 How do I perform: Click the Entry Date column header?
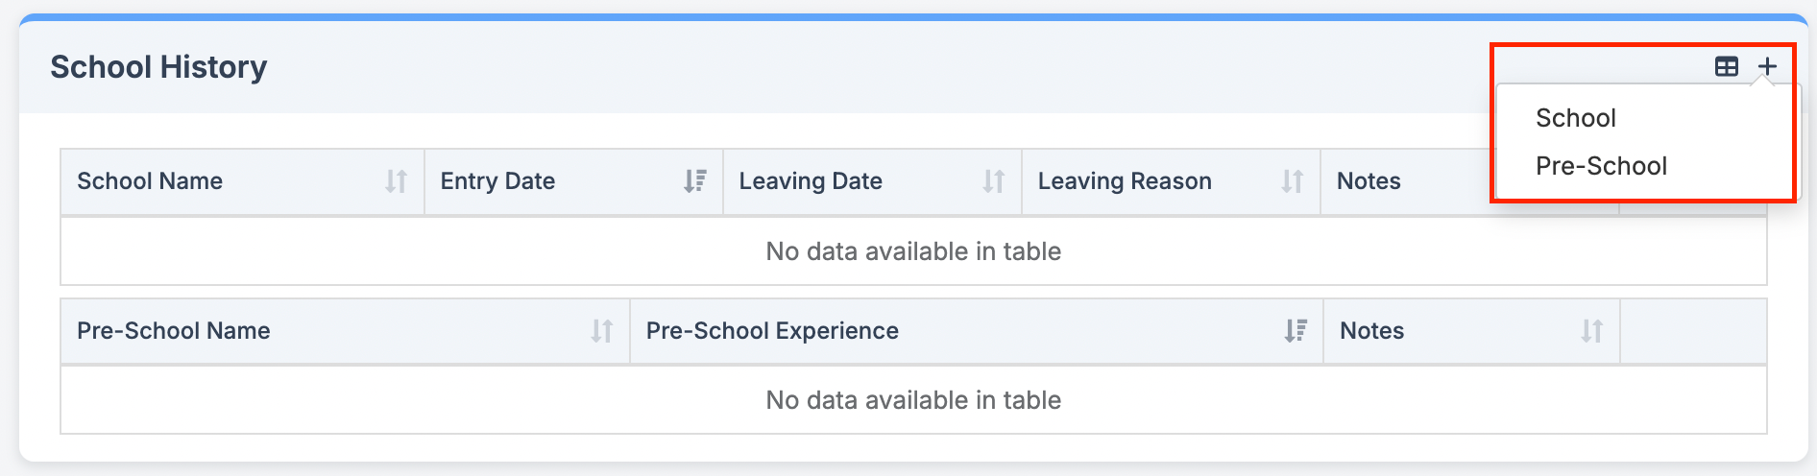tap(573, 181)
